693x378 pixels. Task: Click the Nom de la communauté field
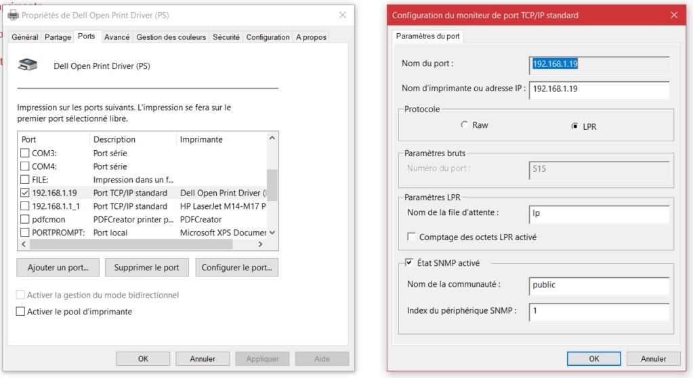click(x=600, y=285)
